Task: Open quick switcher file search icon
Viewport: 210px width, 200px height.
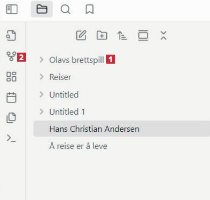Action: pos(11,36)
